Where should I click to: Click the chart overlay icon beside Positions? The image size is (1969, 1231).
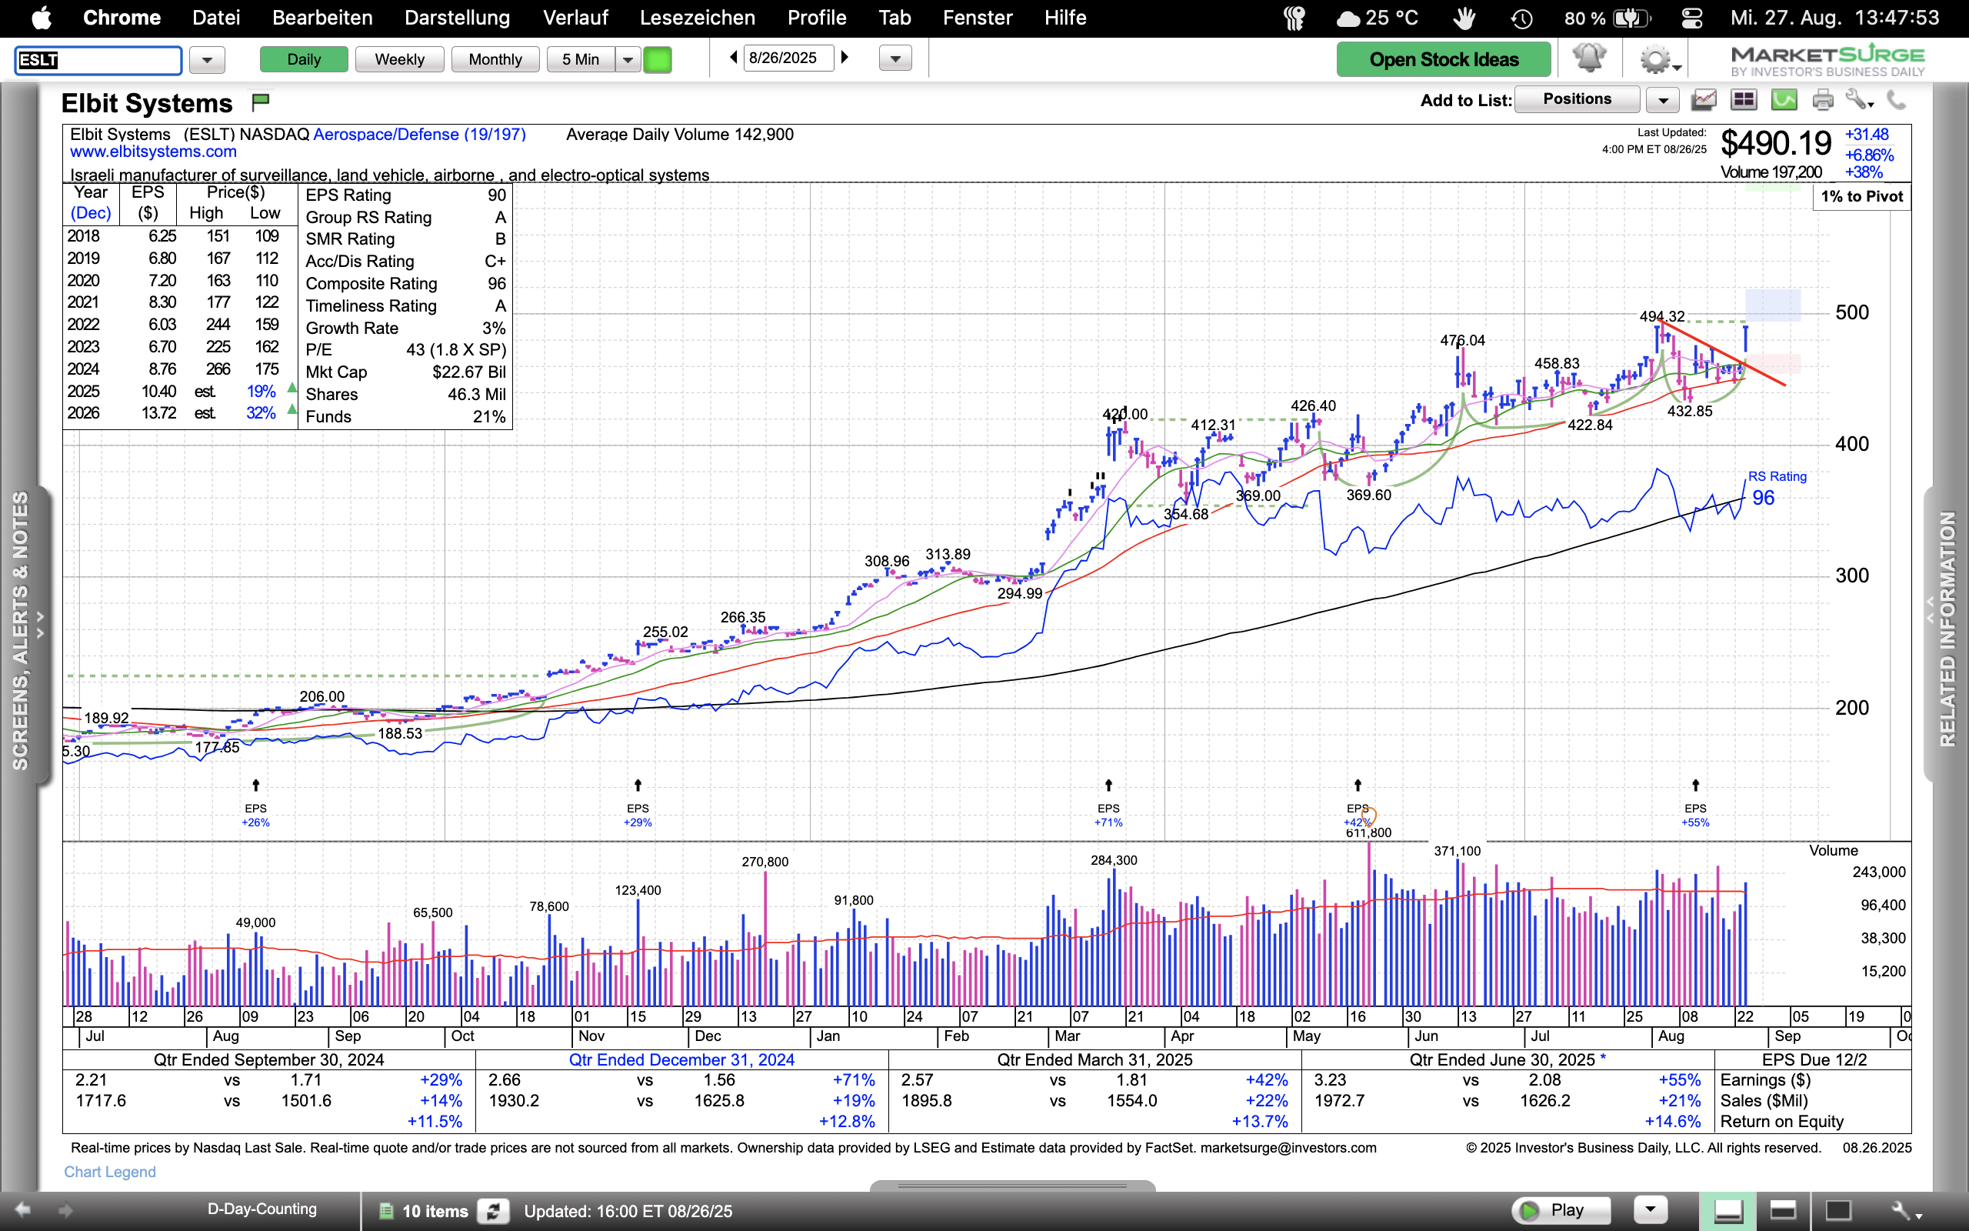click(x=1703, y=100)
